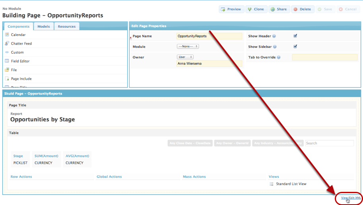Click the Page Name input field
363x205 pixels.
pos(209,36)
